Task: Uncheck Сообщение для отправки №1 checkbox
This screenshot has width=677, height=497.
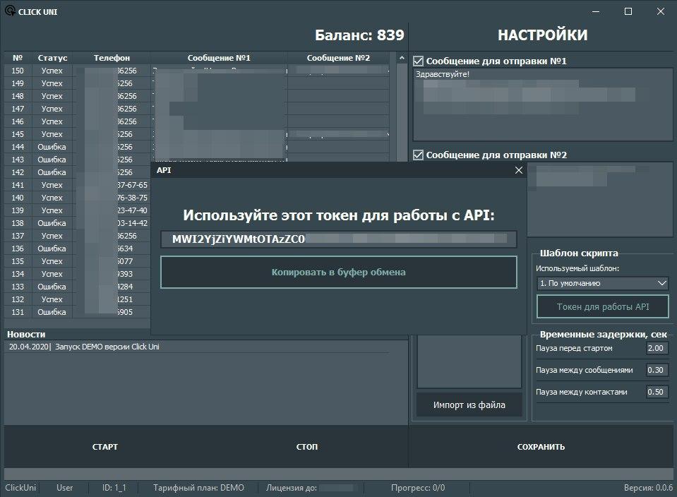Action: click(x=419, y=61)
